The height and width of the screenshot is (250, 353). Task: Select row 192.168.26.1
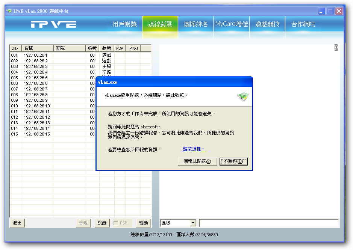[80, 55]
